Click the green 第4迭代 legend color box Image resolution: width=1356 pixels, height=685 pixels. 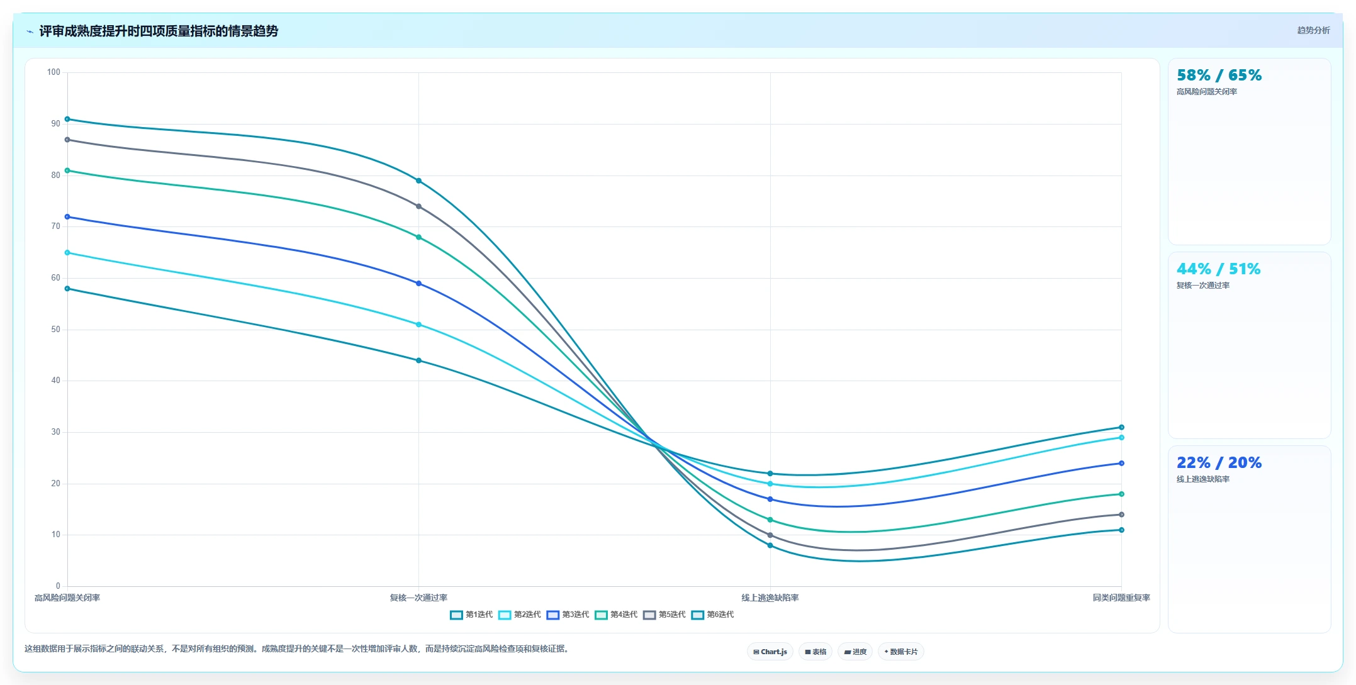pyautogui.click(x=601, y=615)
